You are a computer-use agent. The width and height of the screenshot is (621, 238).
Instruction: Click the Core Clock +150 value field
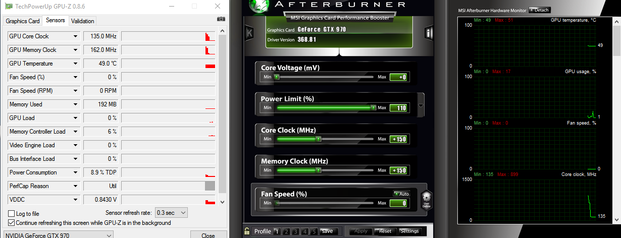coord(398,139)
